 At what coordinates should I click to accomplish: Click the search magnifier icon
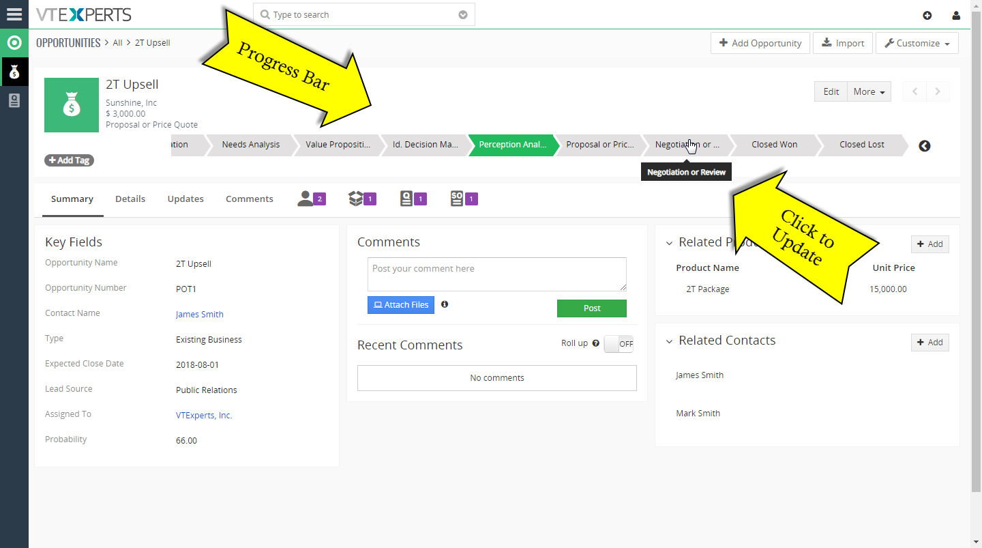(265, 14)
